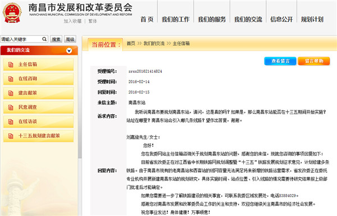337x216 pixels.
Task: Open the 我们的交流 navigation tab
Action: (248, 19)
